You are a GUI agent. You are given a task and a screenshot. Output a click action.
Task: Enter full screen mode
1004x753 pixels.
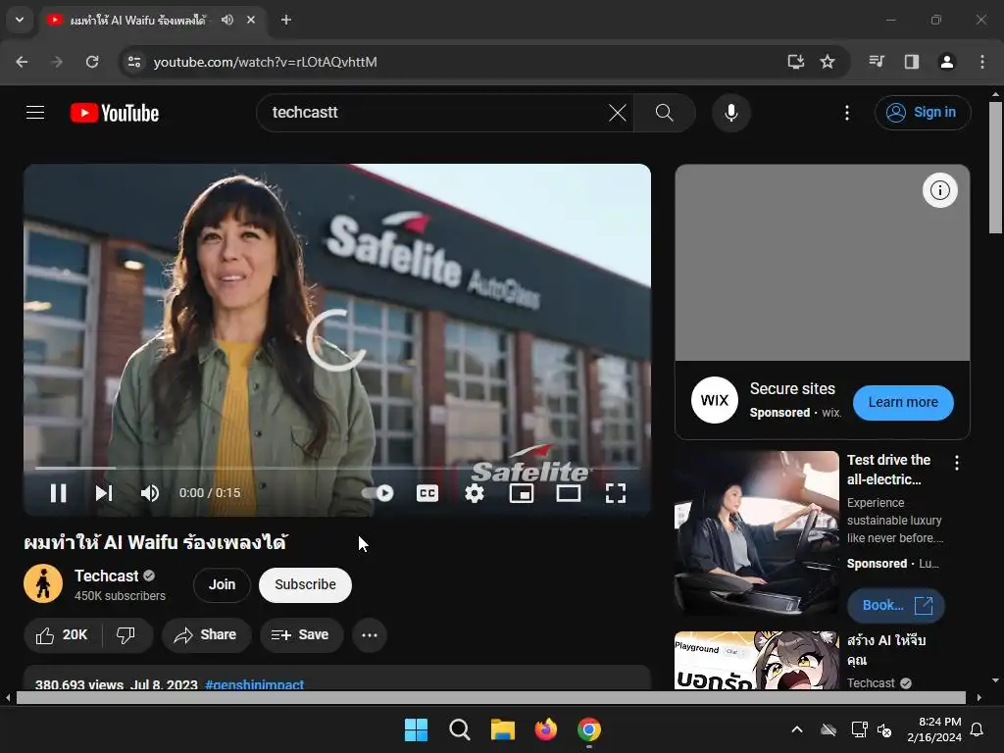pyautogui.click(x=616, y=493)
